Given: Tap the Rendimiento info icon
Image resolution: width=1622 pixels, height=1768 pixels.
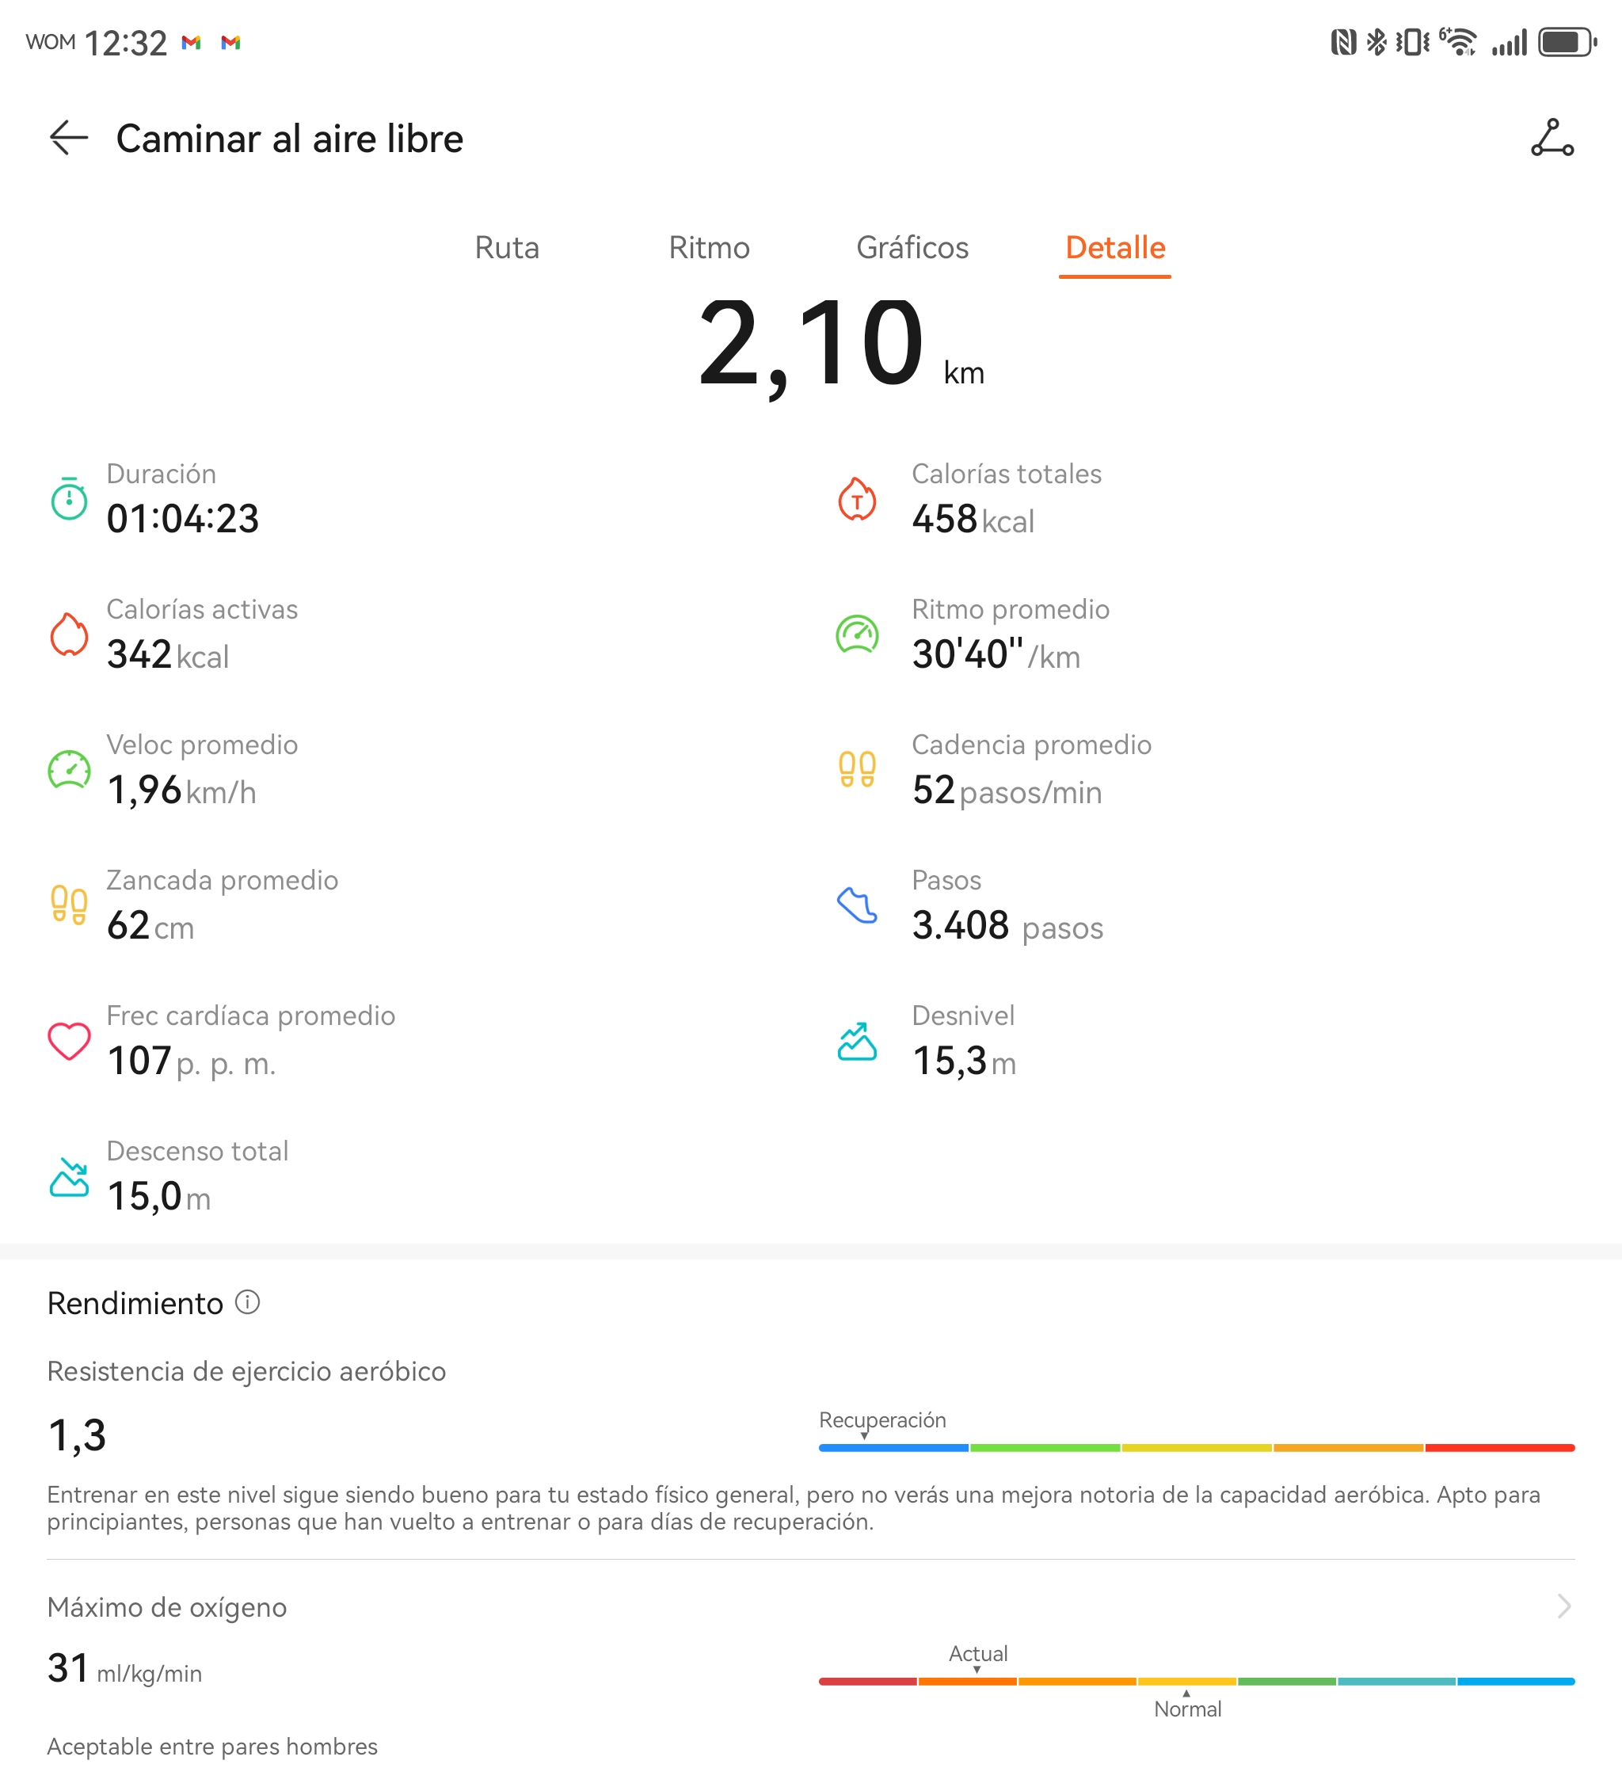Looking at the screenshot, I should 248,1302.
